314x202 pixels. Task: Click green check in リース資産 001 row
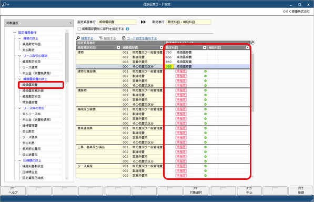click(x=205, y=166)
